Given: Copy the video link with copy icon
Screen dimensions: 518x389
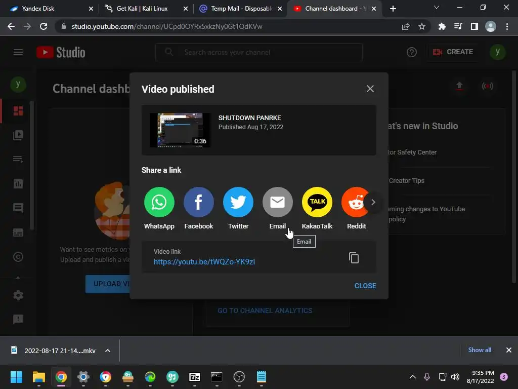Looking at the screenshot, I should tap(354, 258).
